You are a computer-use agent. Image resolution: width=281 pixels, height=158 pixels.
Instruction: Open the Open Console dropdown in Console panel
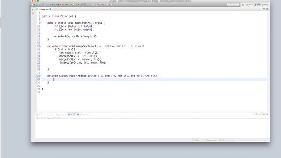click(x=262, y=115)
